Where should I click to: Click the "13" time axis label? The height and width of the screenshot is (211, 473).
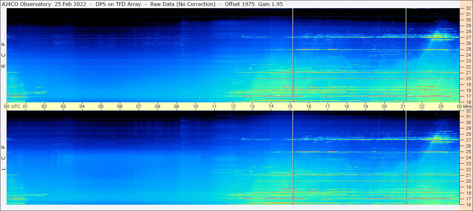(252, 106)
